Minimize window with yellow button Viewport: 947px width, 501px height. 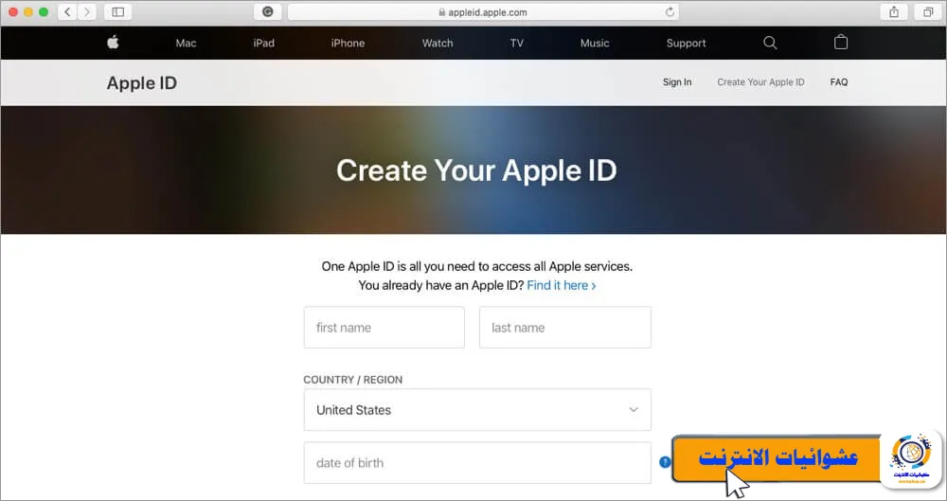27,12
